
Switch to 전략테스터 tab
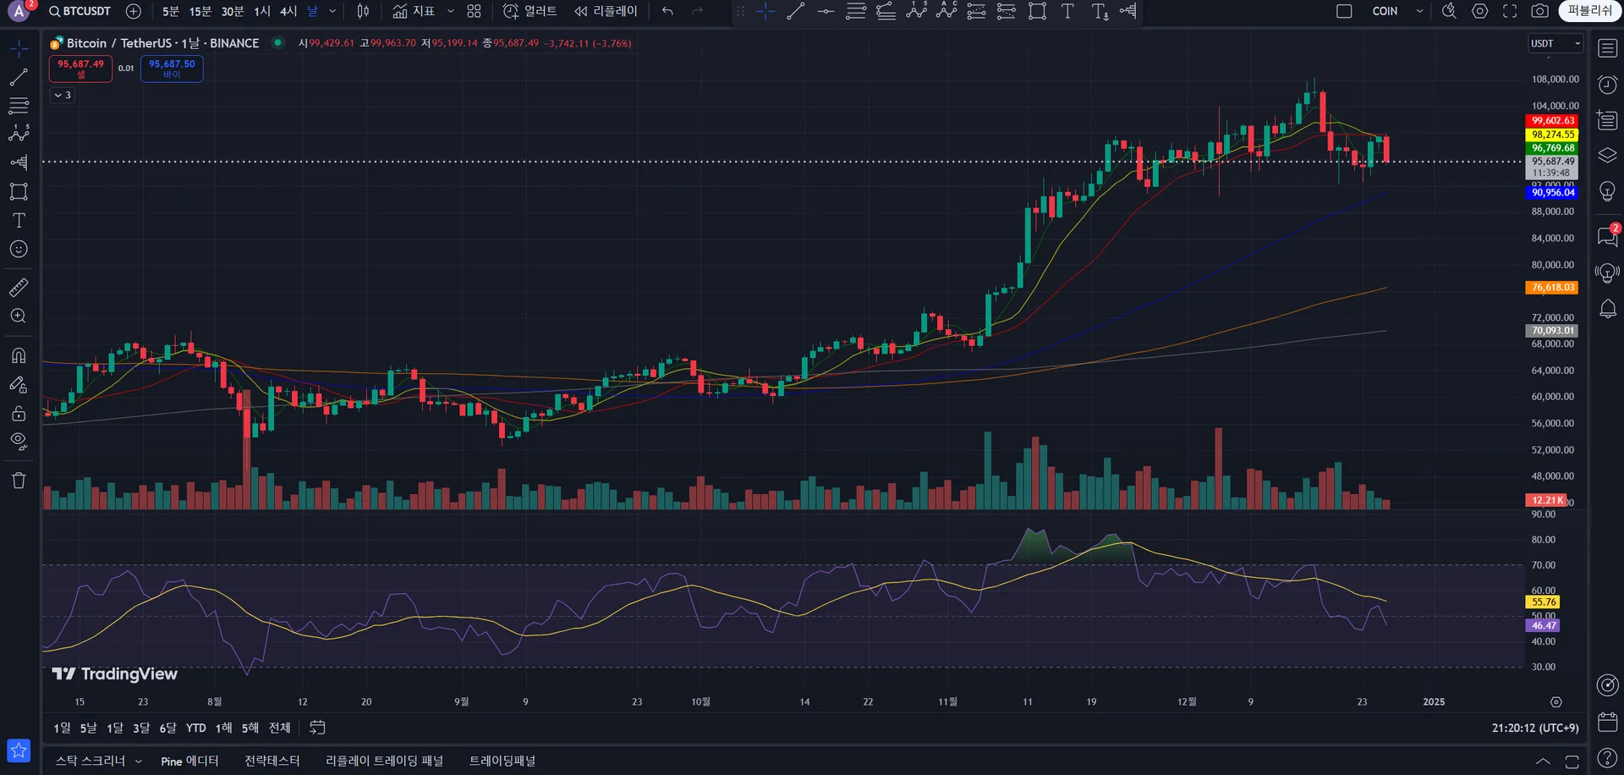[x=272, y=761]
